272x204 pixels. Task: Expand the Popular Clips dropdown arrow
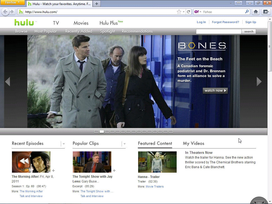tap(124, 144)
